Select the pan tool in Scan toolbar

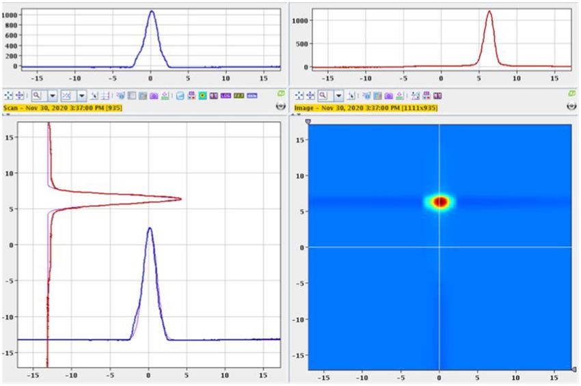[20, 96]
